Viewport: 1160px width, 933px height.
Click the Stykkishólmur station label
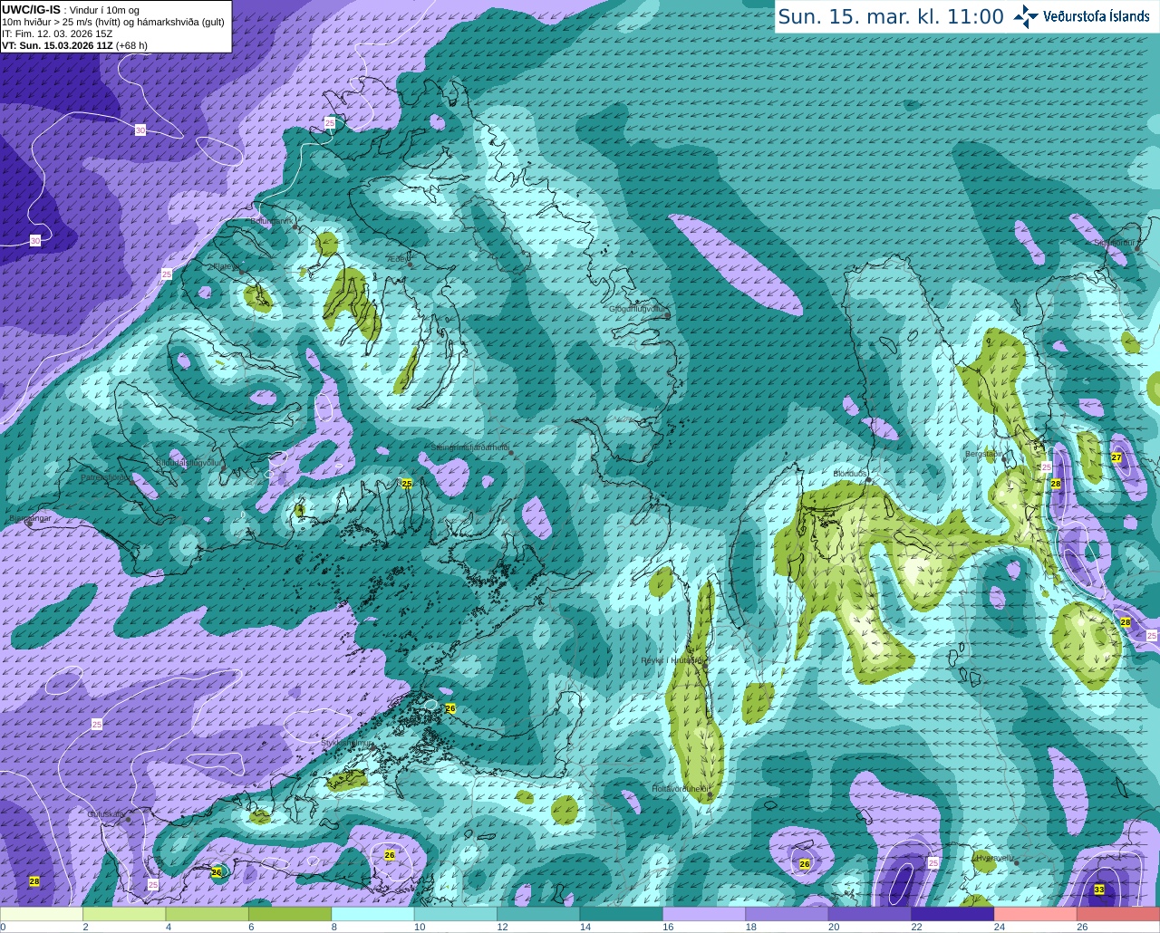pos(347,743)
